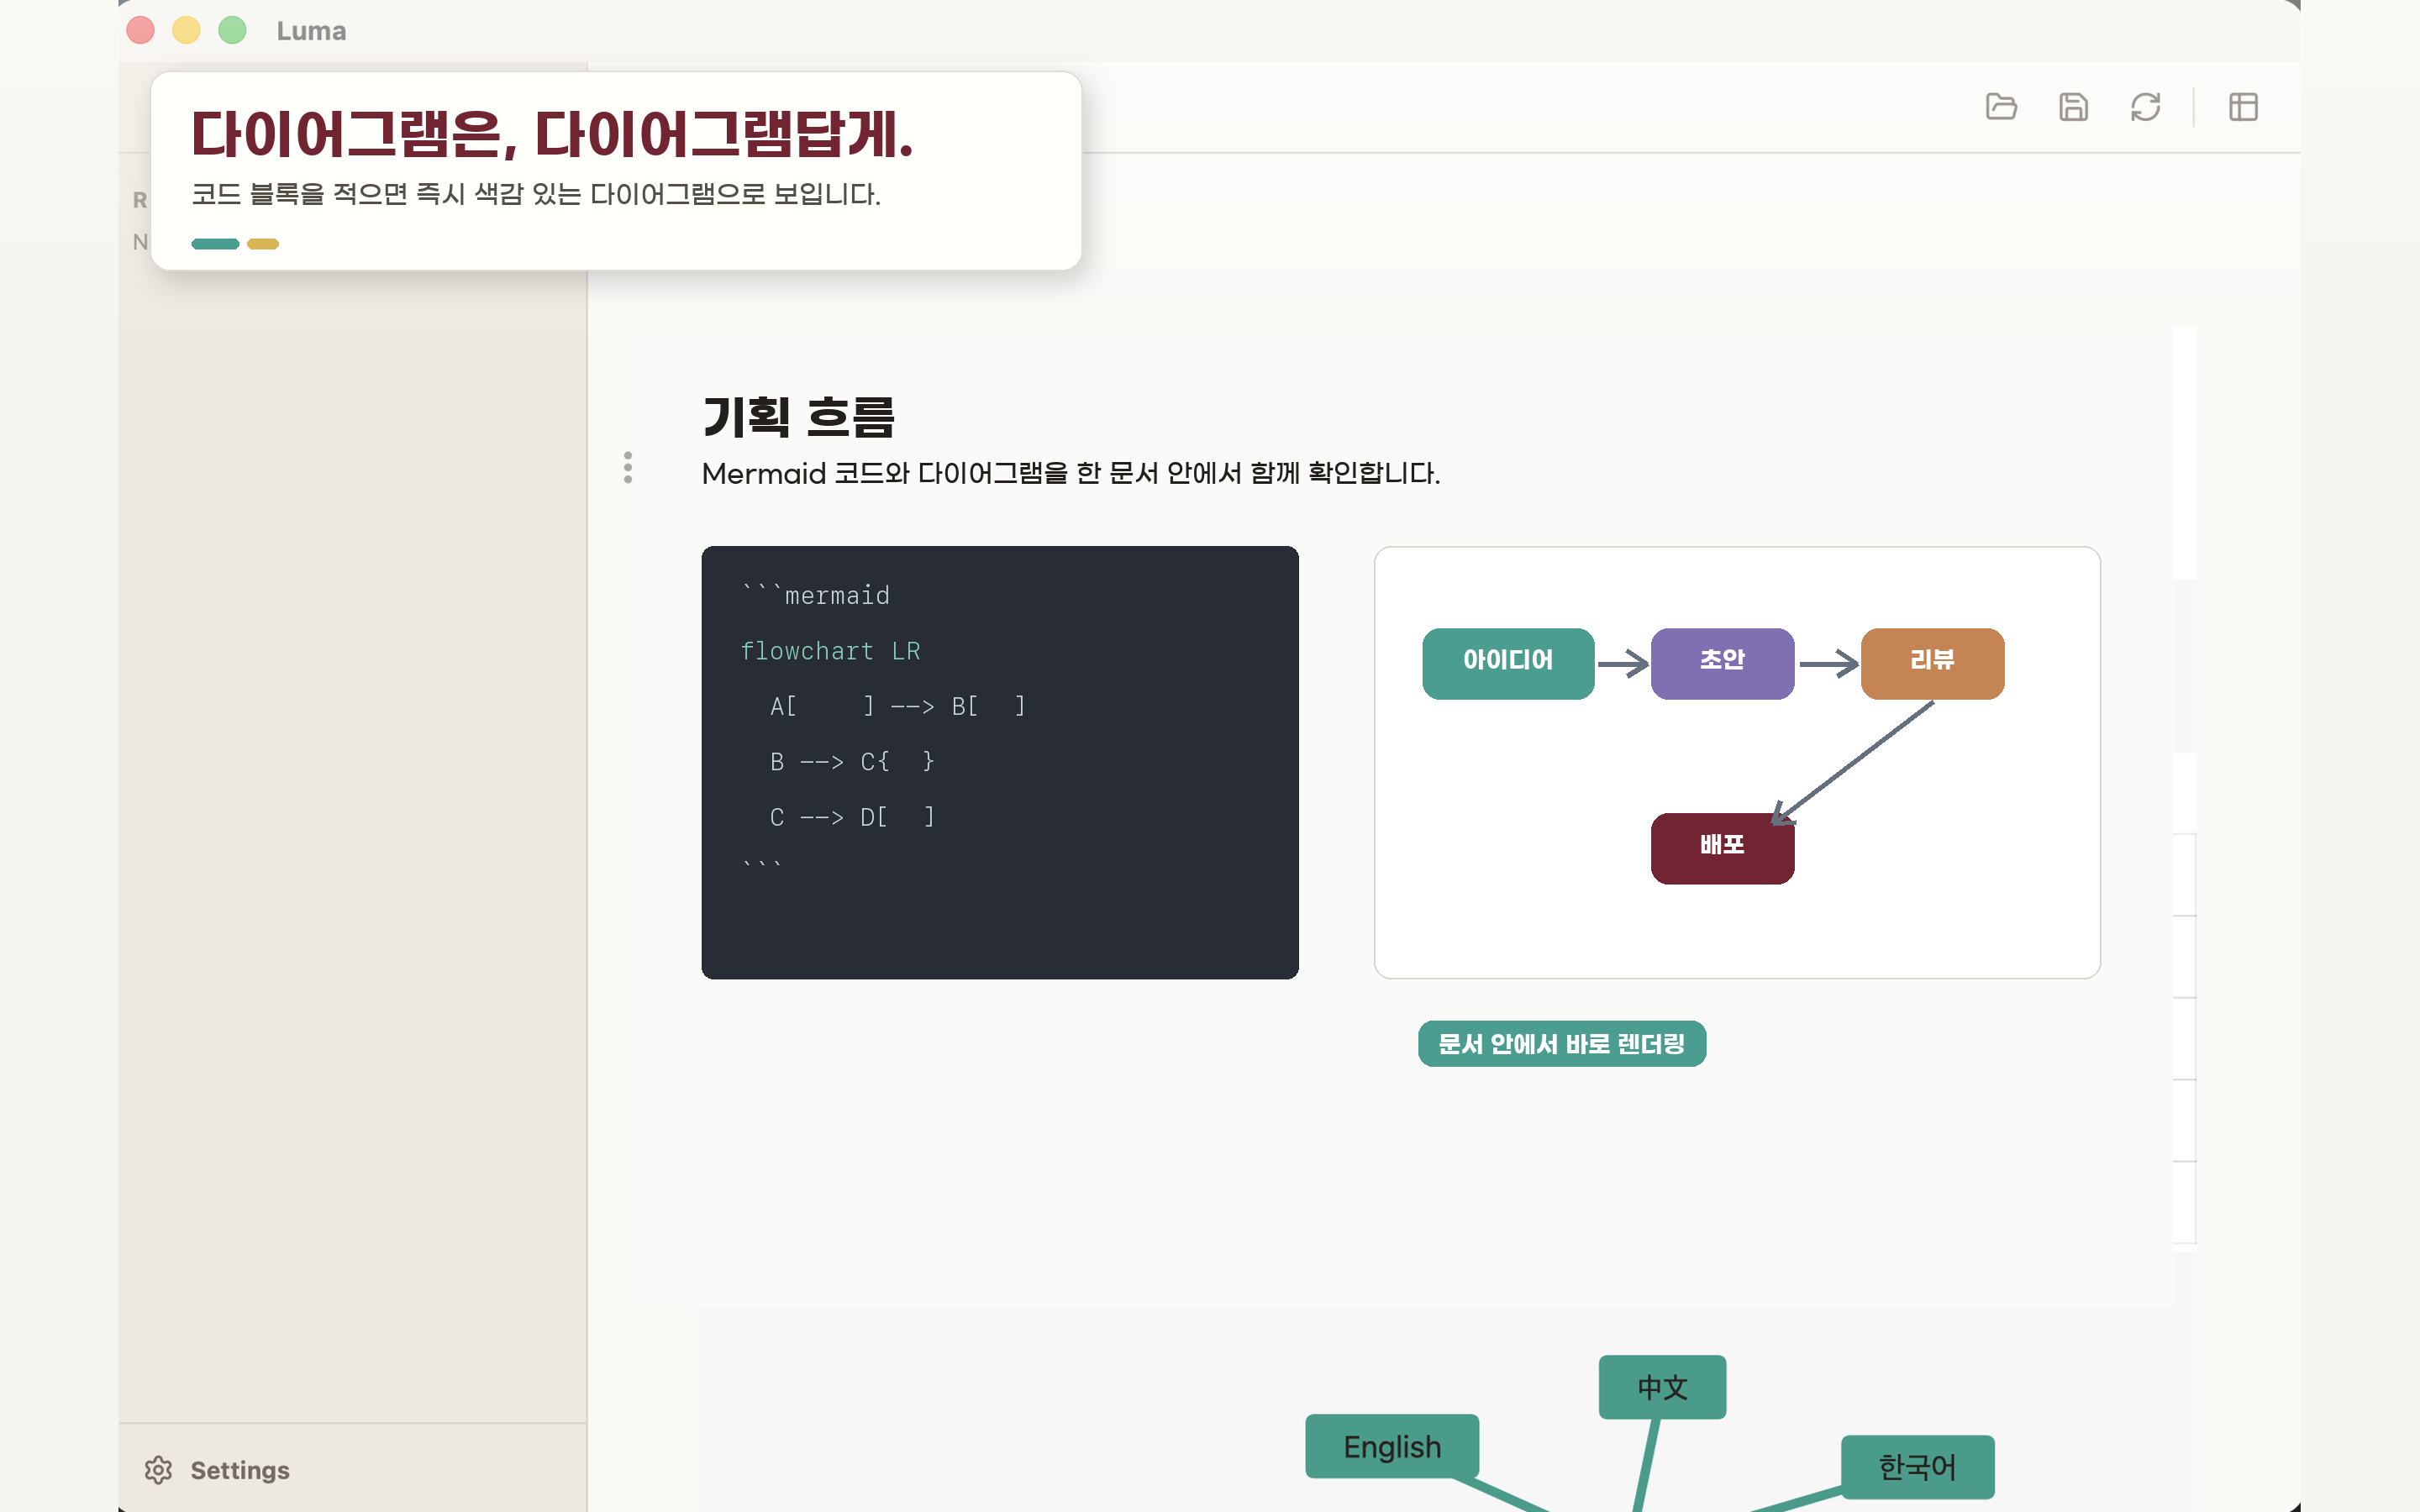Screen dimensions: 2420x1512
Task: Click the Luma window title
Action: tap(311, 31)
